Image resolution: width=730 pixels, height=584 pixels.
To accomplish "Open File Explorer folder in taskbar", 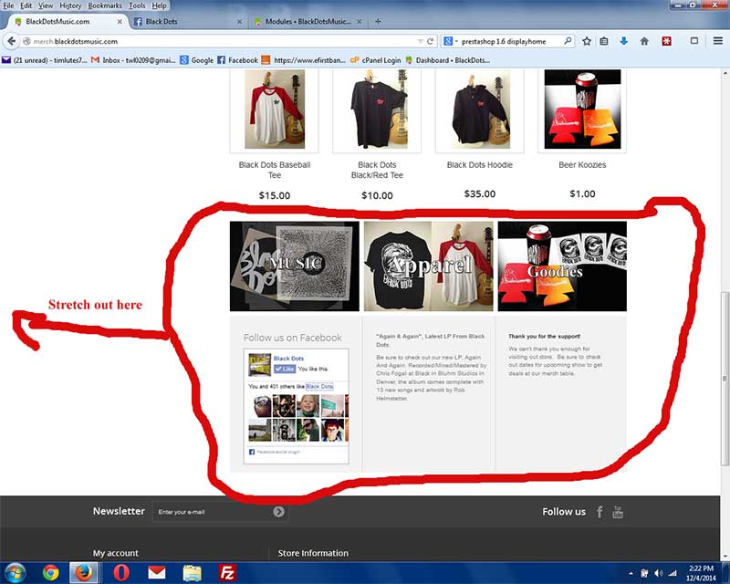I will [x=193, y=573].
